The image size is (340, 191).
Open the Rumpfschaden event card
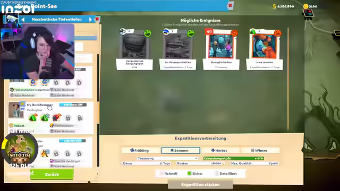[x=221, y=49]
